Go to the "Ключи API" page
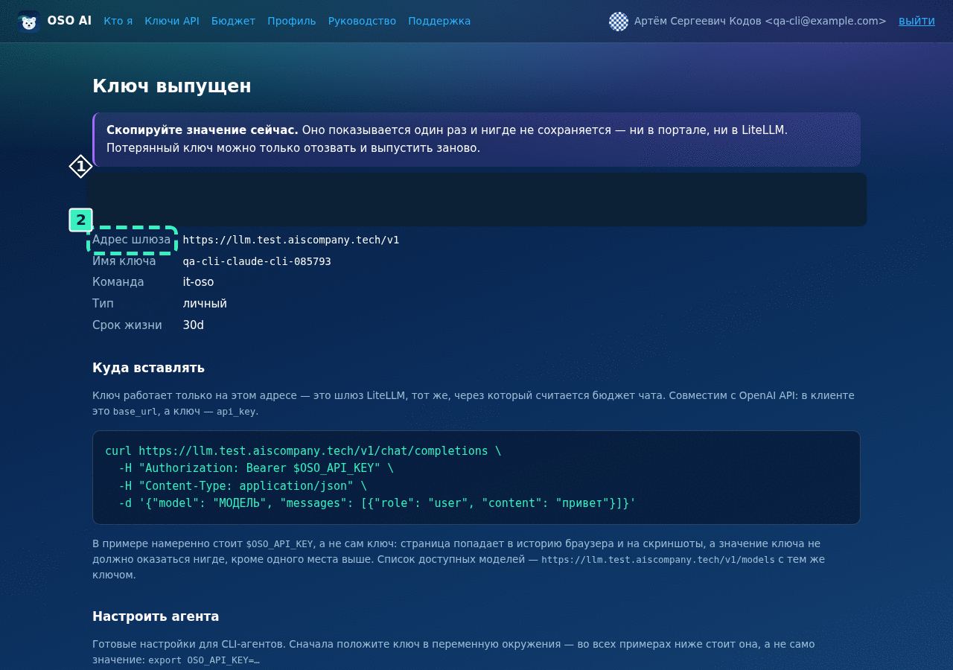 [172, 21]
